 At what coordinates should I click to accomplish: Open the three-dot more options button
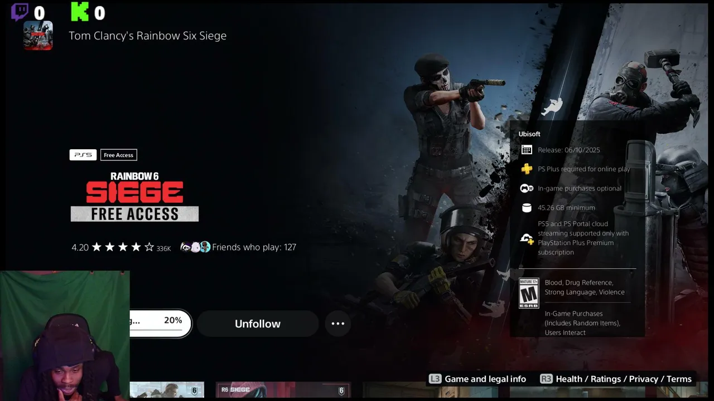point(338,324)
